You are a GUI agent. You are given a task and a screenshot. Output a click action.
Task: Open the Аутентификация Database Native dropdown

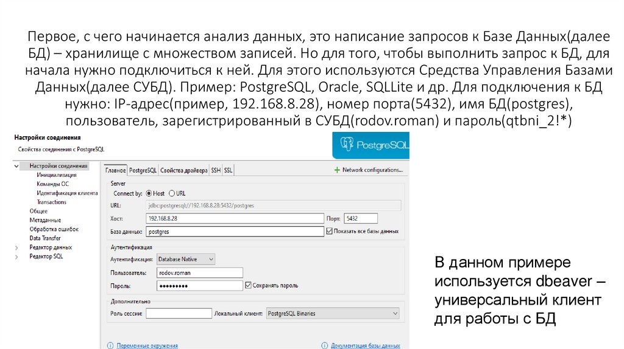click(x=186, y=259)
